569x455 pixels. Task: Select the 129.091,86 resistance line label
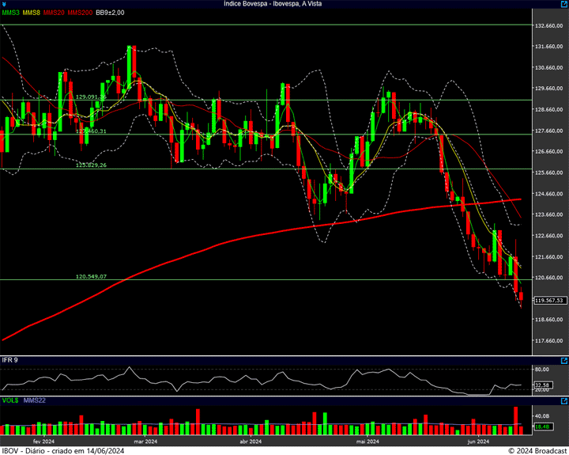tap(91, 97)
